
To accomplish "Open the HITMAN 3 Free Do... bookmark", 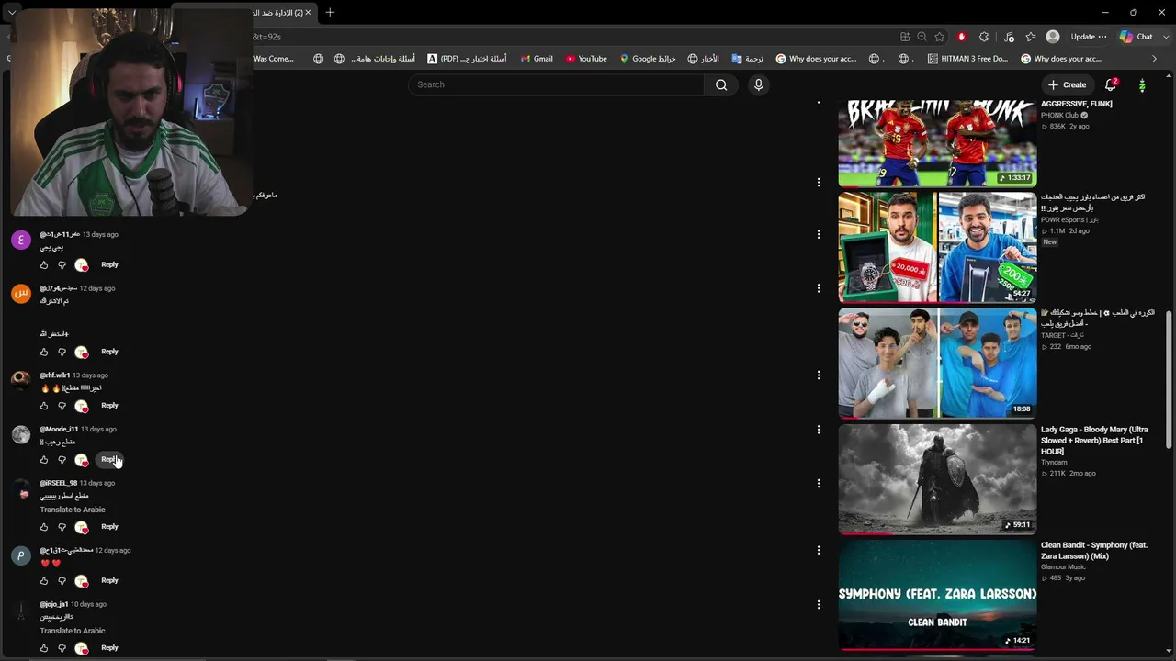I will (x=967, y=59).
